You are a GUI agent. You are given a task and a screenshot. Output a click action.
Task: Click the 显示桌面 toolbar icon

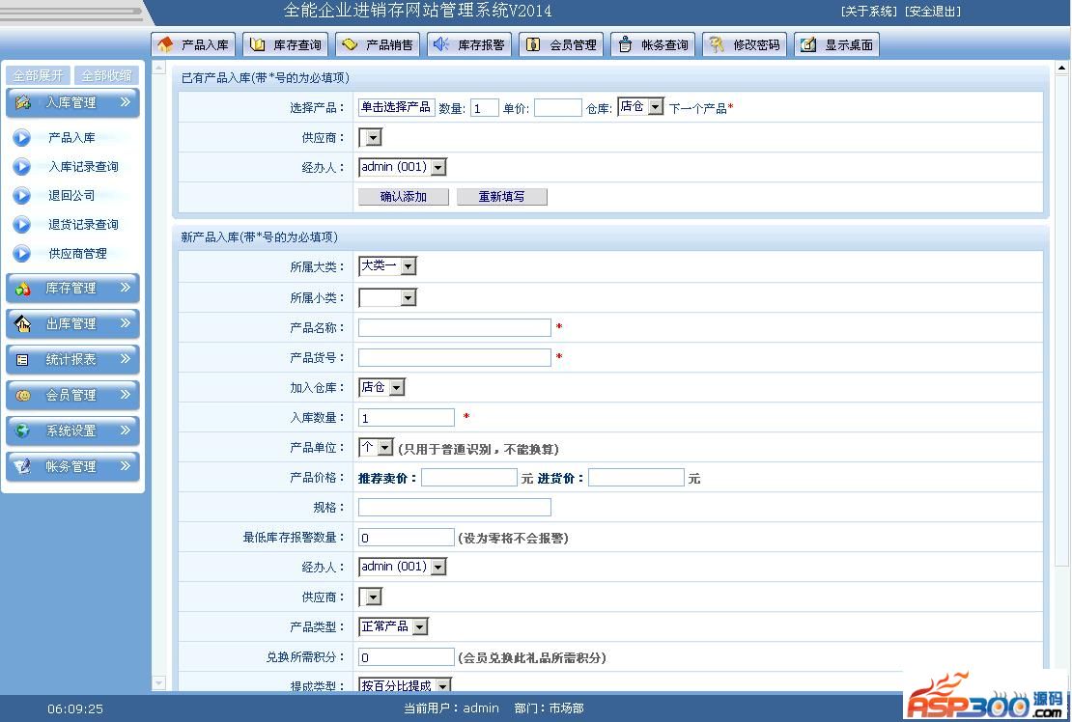[808, 44]
